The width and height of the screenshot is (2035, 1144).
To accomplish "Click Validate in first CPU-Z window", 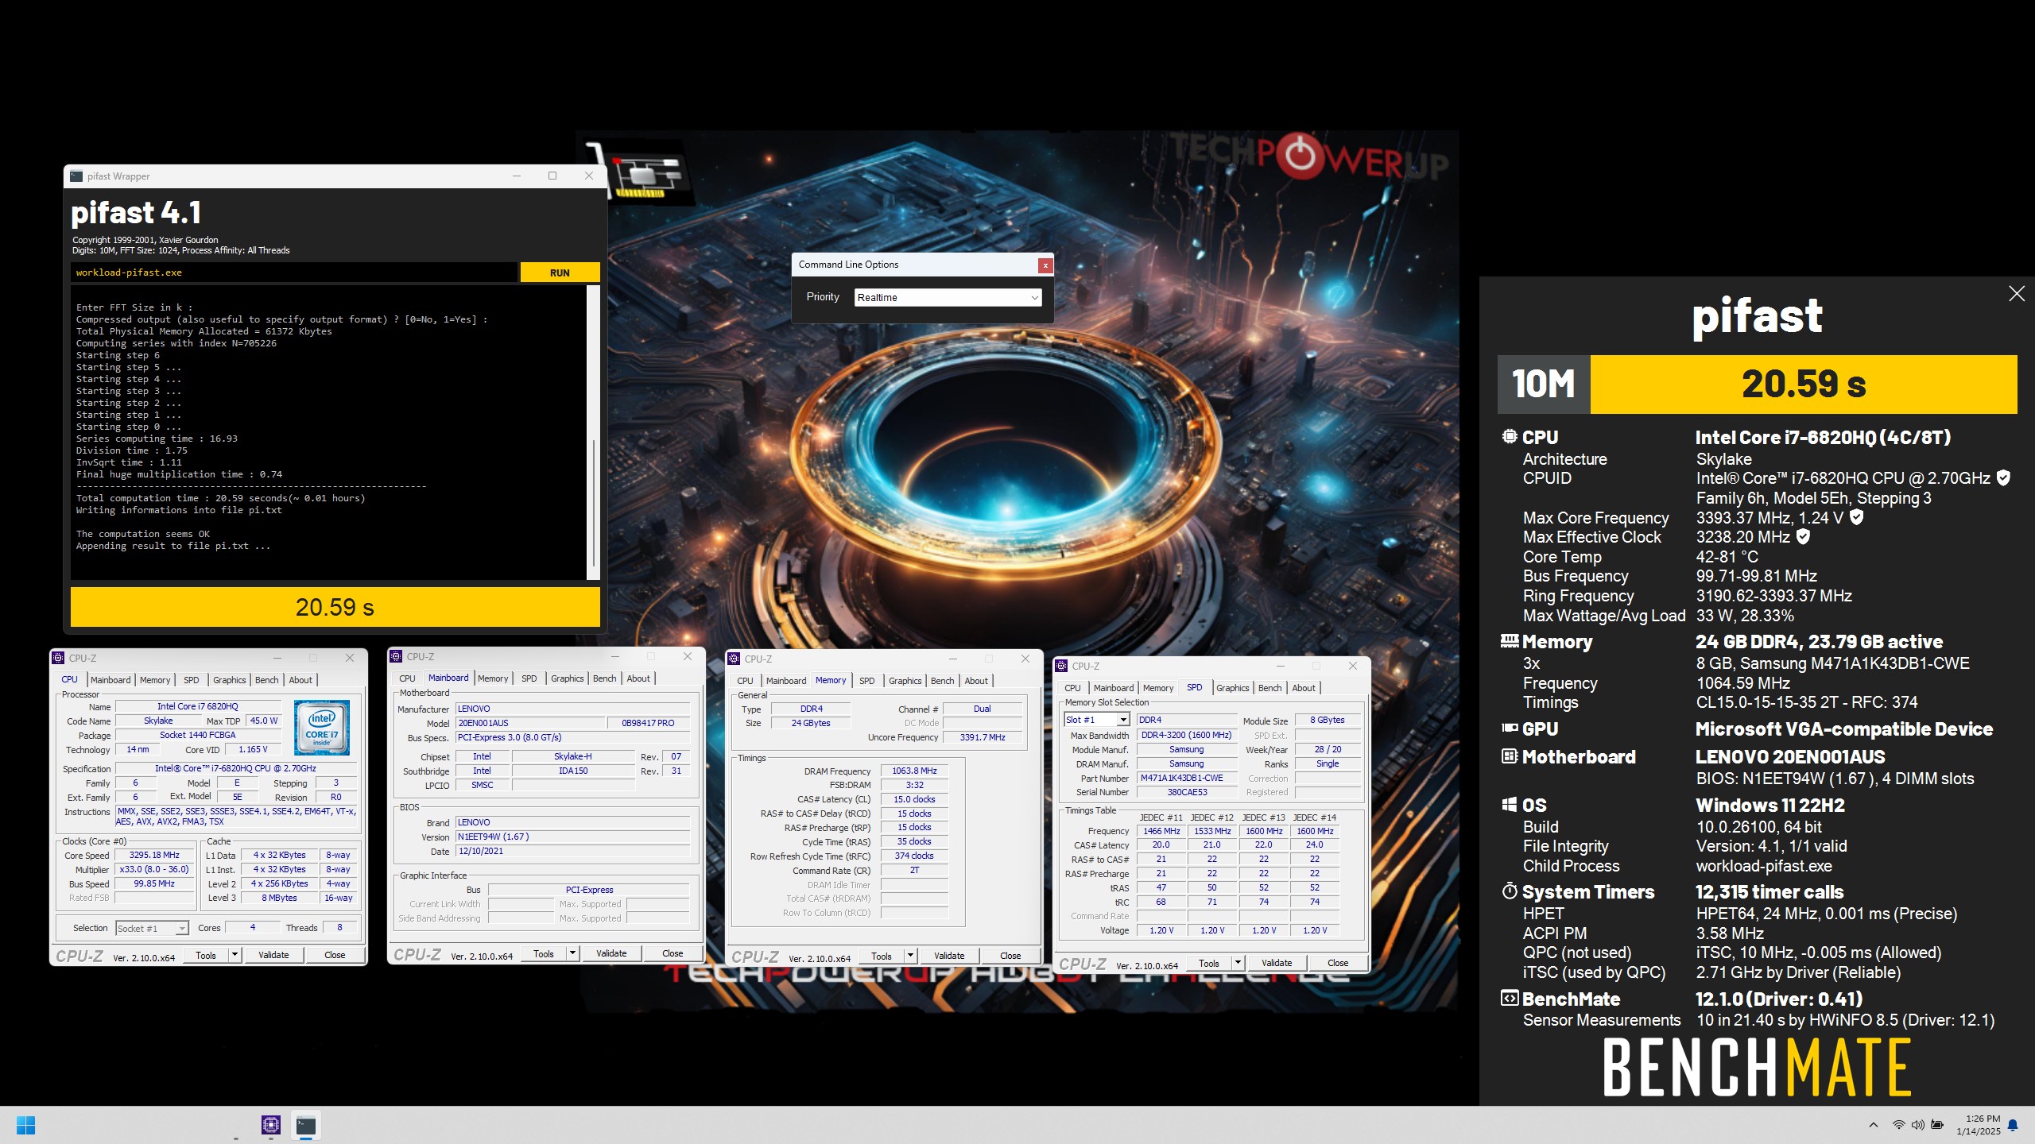I will click(273, 955).
